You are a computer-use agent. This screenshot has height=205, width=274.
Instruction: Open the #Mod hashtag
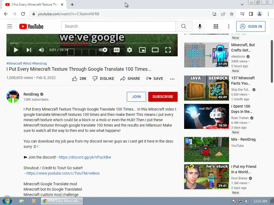[27, 64]
